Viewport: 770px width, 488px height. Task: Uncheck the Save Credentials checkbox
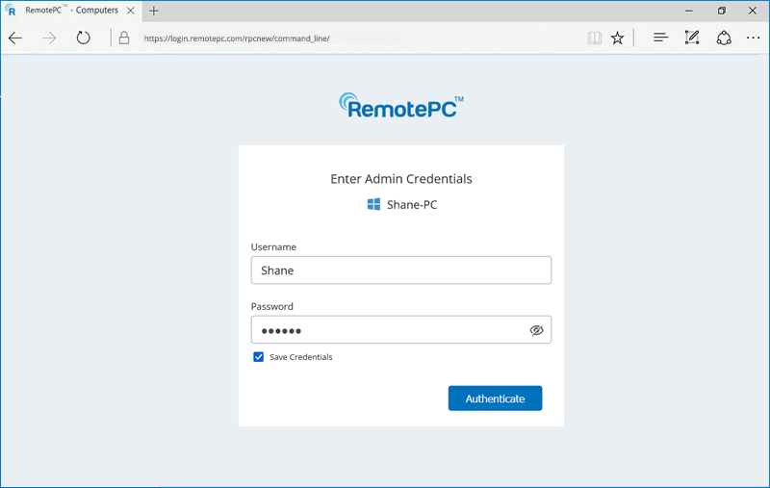pyautogui.click(x=259, y=357)
